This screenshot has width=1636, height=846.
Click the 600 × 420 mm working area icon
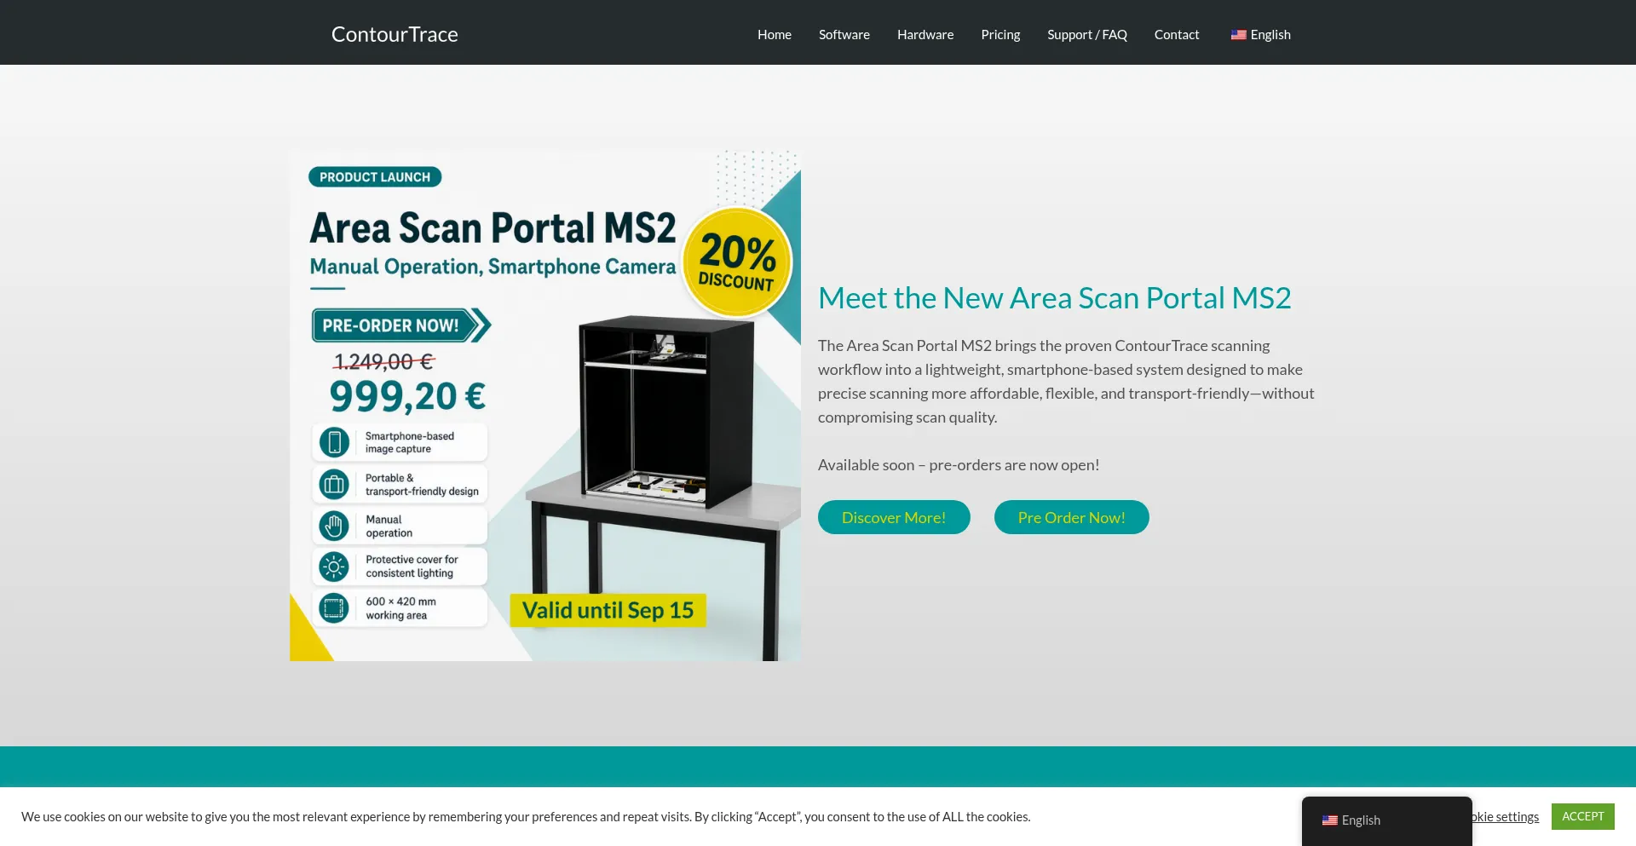[x=334, y=608]
